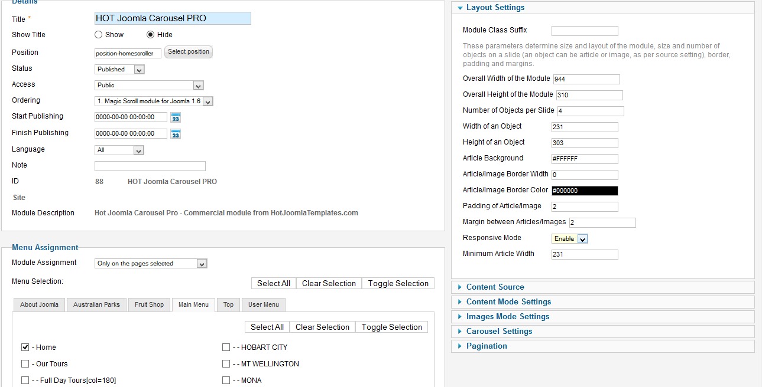The image size is (762, 387).
Task: Switch to the Top tab
Action: [x=228, y=305]
